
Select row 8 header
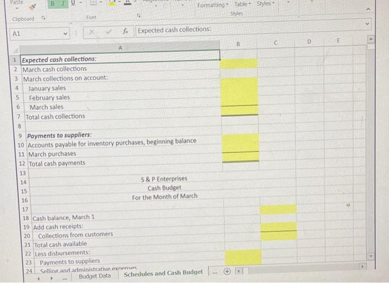click(x=19, y=126)
